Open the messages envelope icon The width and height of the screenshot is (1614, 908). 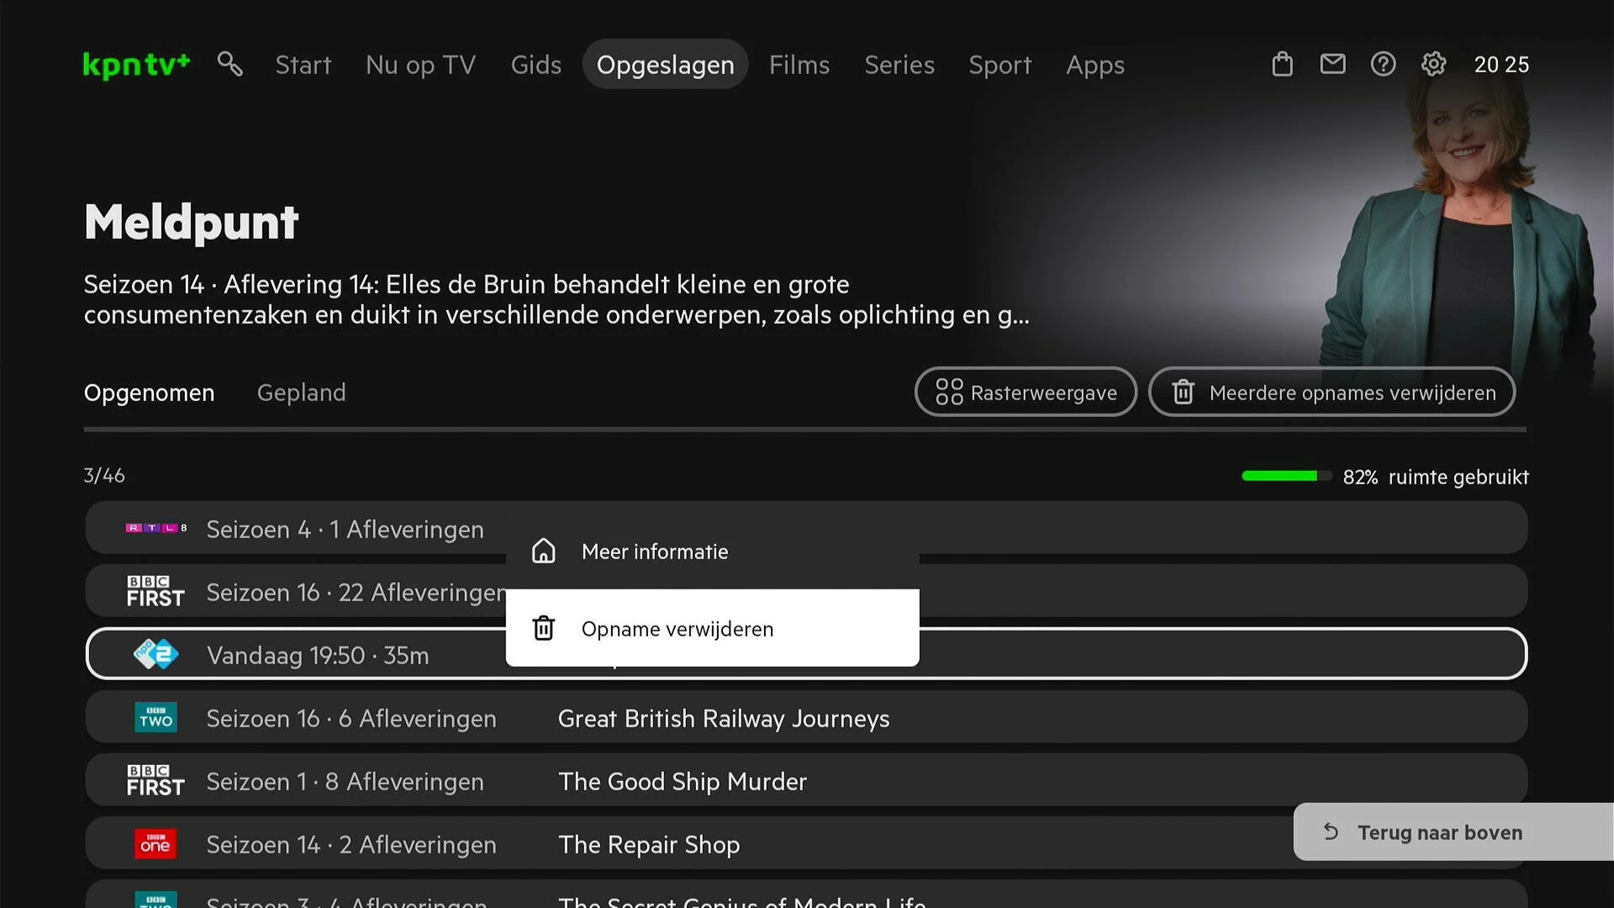tap(1332, 64)
